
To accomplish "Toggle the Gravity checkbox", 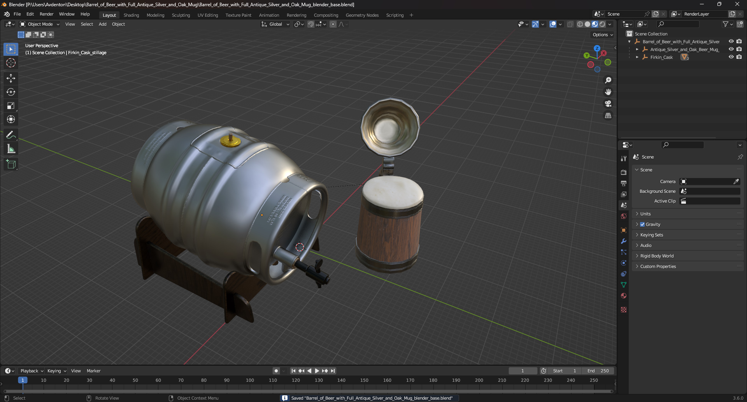I will pos(642,224).
